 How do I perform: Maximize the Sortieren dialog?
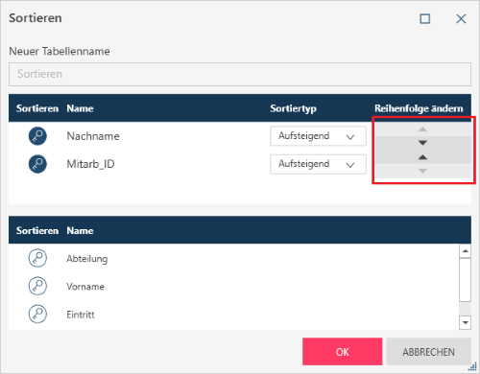(425, 19)
